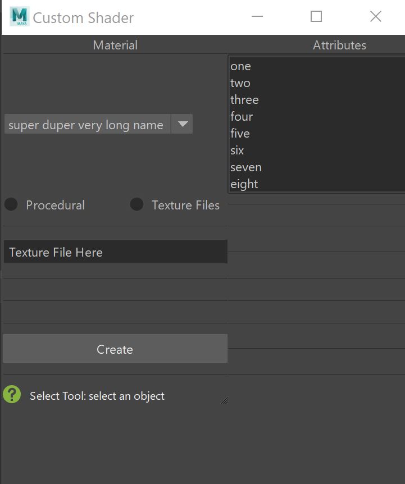The width and height of the screenshot is (405, 484).
Task: Open the material dropdown arrow
Action: point(182,124)
